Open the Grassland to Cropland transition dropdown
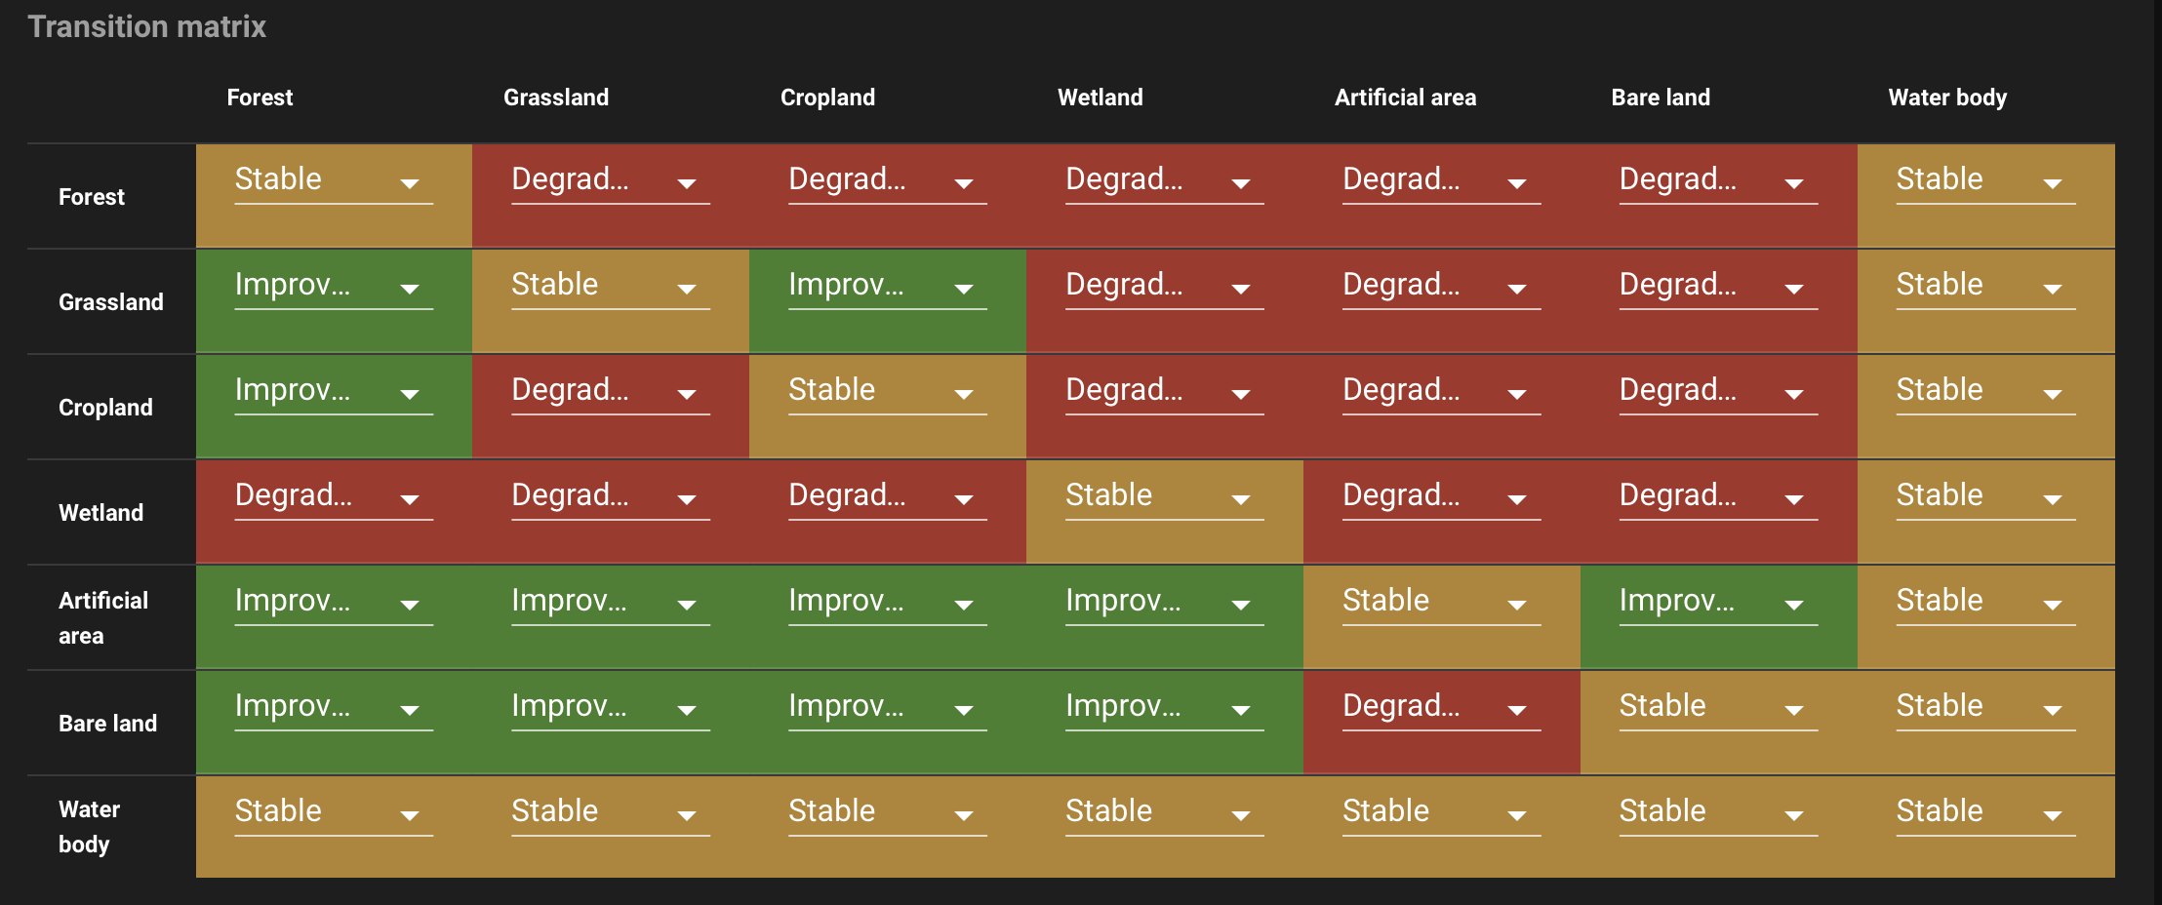2162x905 pixels. click(x=888, y=286)
